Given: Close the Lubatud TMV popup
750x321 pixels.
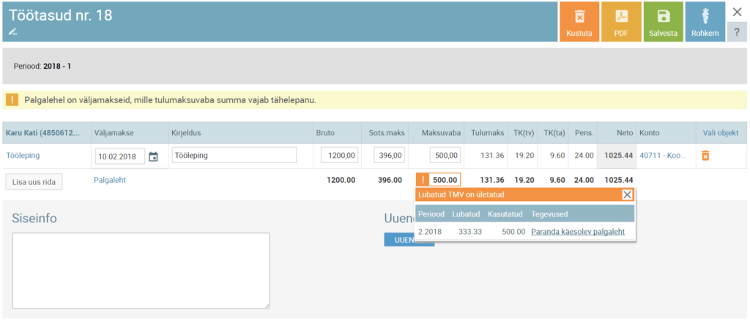Looking at the screenshot, I should 627,195.
